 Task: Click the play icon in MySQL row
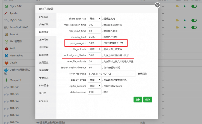click(x=185, y=20)
